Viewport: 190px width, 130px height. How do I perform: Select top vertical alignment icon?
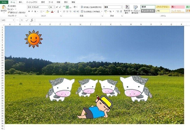pyautogui.click(x=64, y=7)
